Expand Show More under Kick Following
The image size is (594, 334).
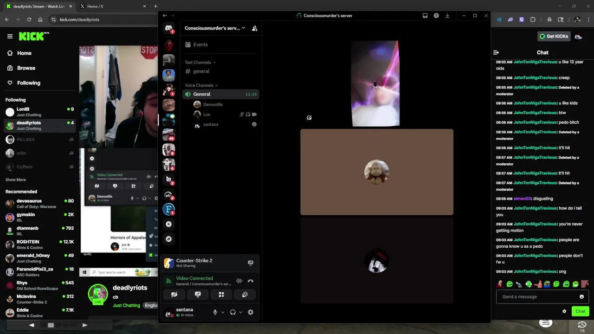16,180
